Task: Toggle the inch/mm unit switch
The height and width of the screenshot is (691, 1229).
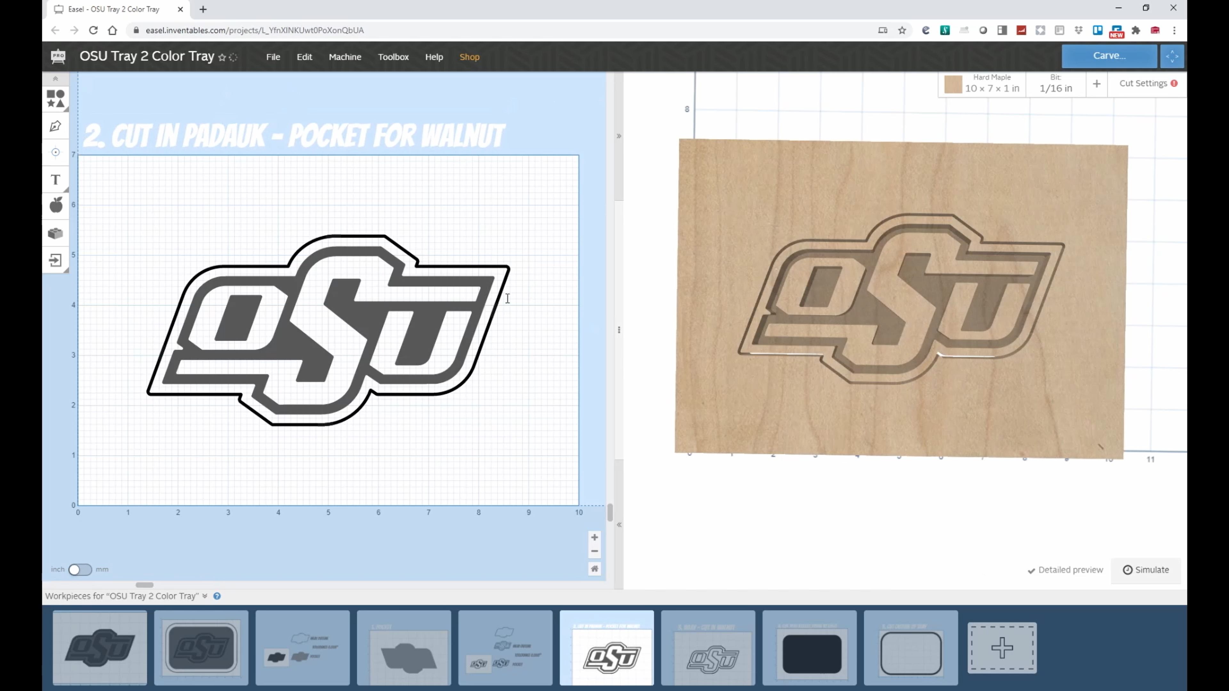Action: pyautogui.click(x=80, y=569)
